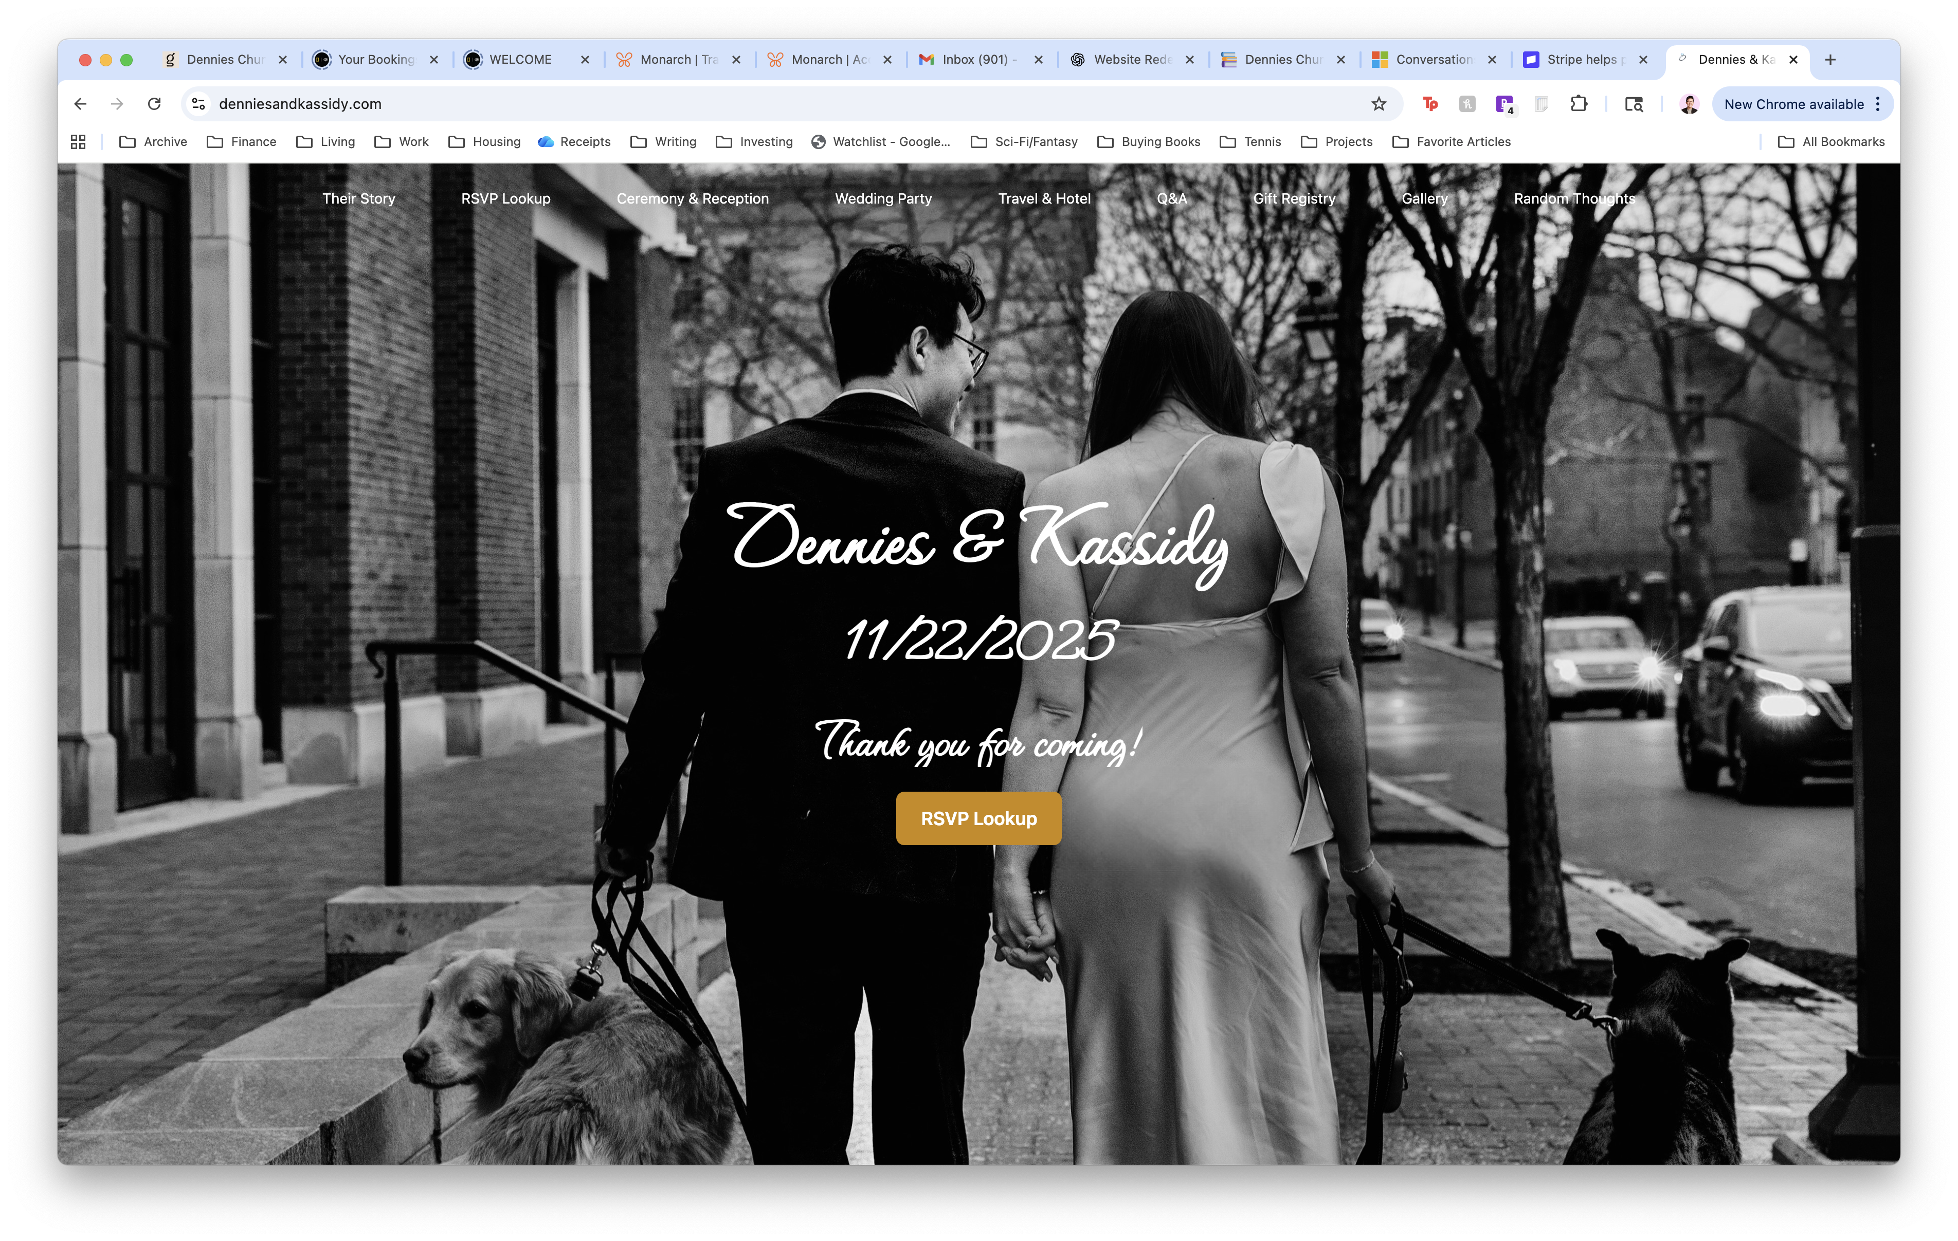Reload the page with the refresh icon
Screen dimensions: 1958x1241
155,104
